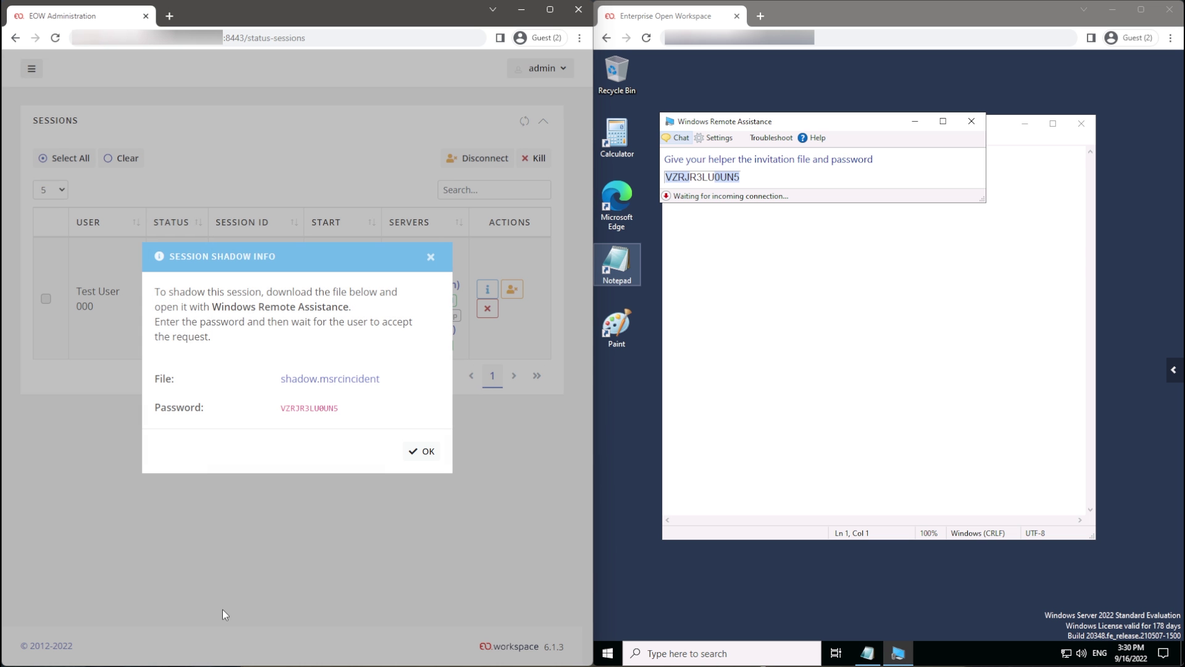Jump to last page of sessions

537,375
